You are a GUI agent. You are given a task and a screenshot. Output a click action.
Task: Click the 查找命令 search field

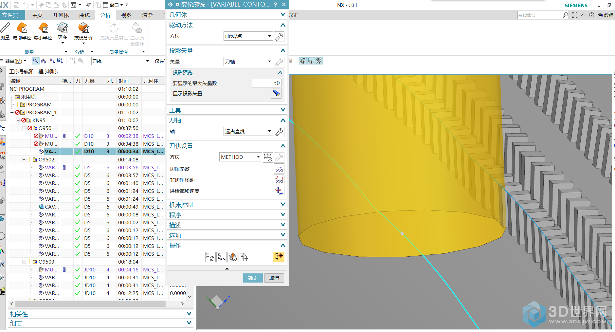pyautogui.click(x=539, y=15)
